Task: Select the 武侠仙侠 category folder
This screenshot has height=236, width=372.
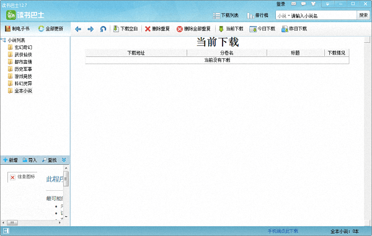Action: tap(20, 55)
